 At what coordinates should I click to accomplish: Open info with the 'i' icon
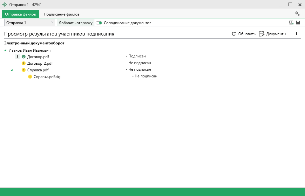click(x=296, y=34)
